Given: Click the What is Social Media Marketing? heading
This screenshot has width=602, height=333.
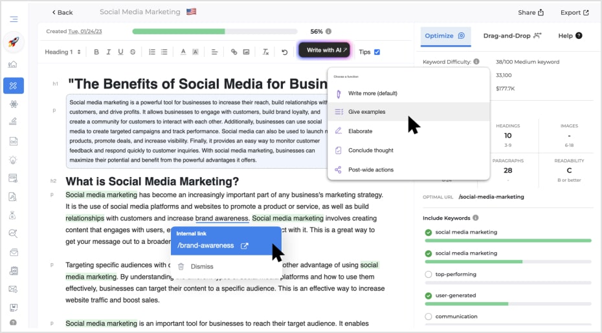Looking at the screenshot, I should (152, 181).
